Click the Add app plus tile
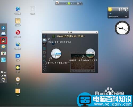 (32, 9)
